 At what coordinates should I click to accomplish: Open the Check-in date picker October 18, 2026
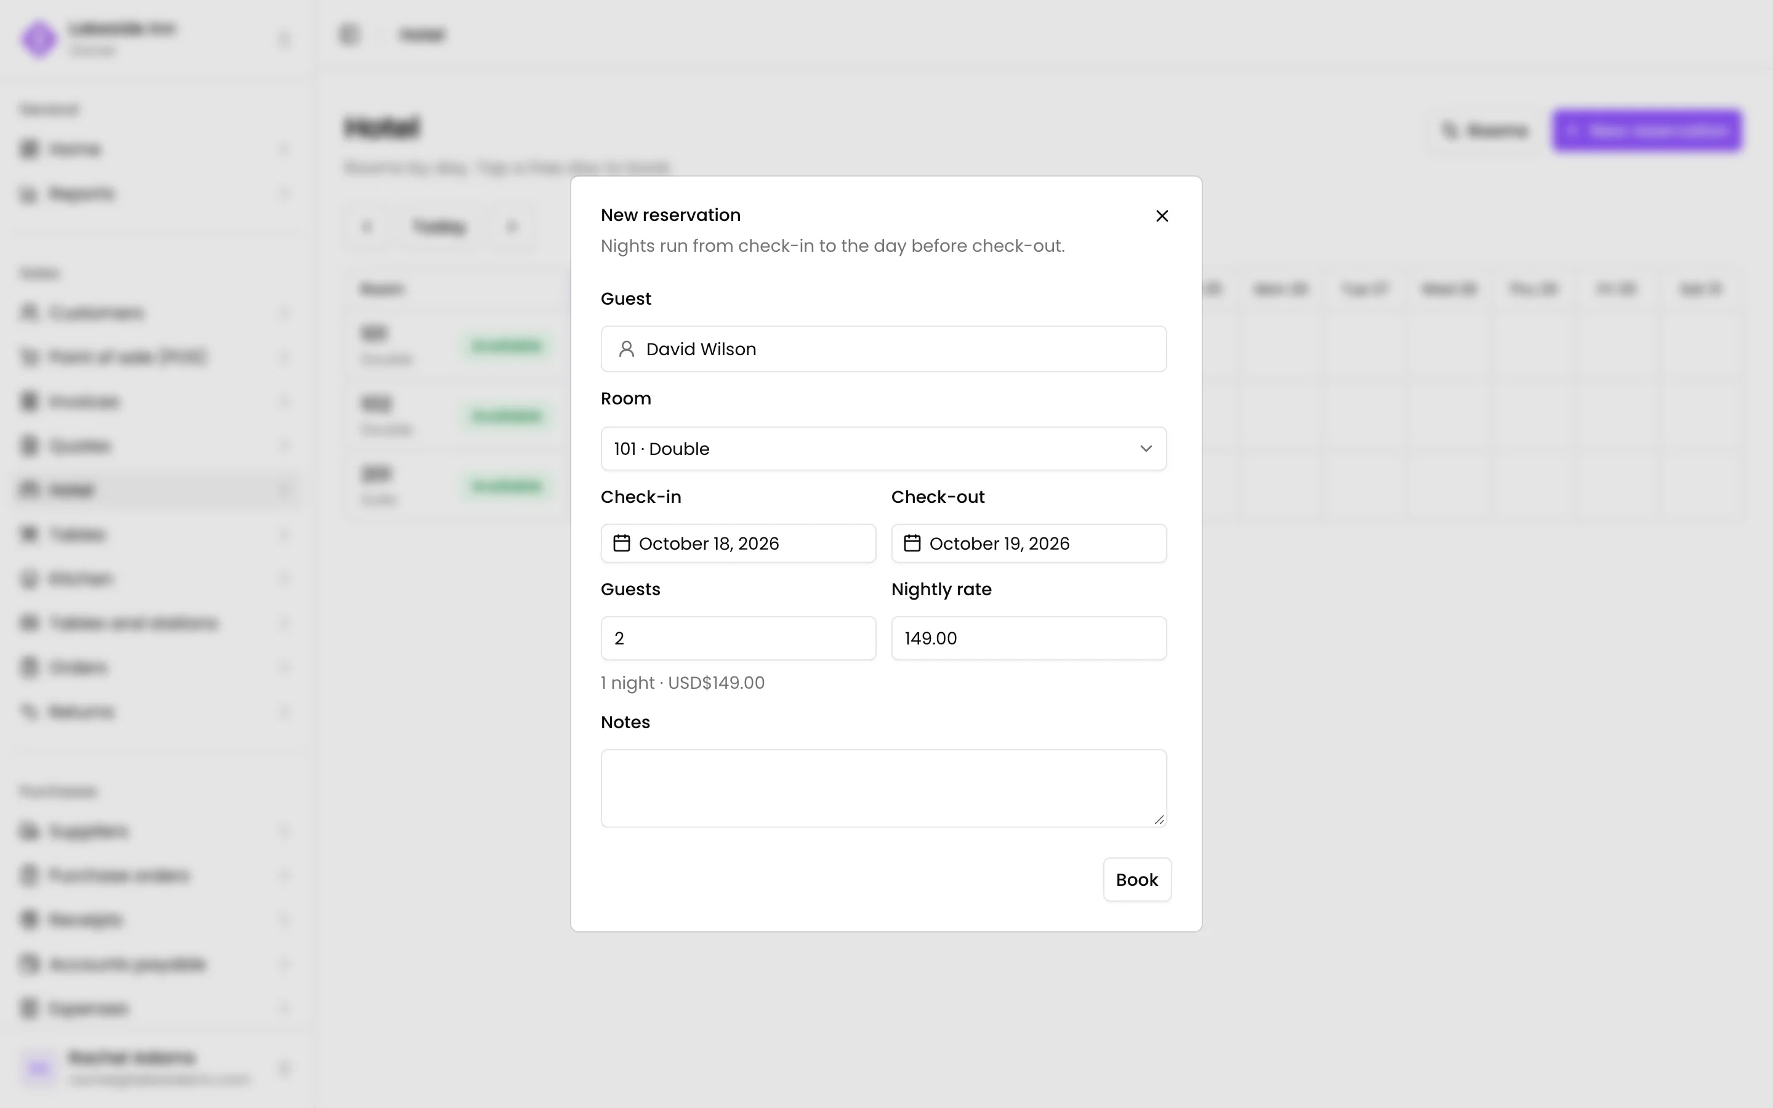pyautogui.click(x=739, y=543)
